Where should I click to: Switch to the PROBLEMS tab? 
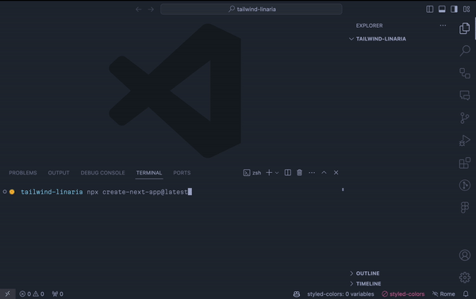click(23, 173)
